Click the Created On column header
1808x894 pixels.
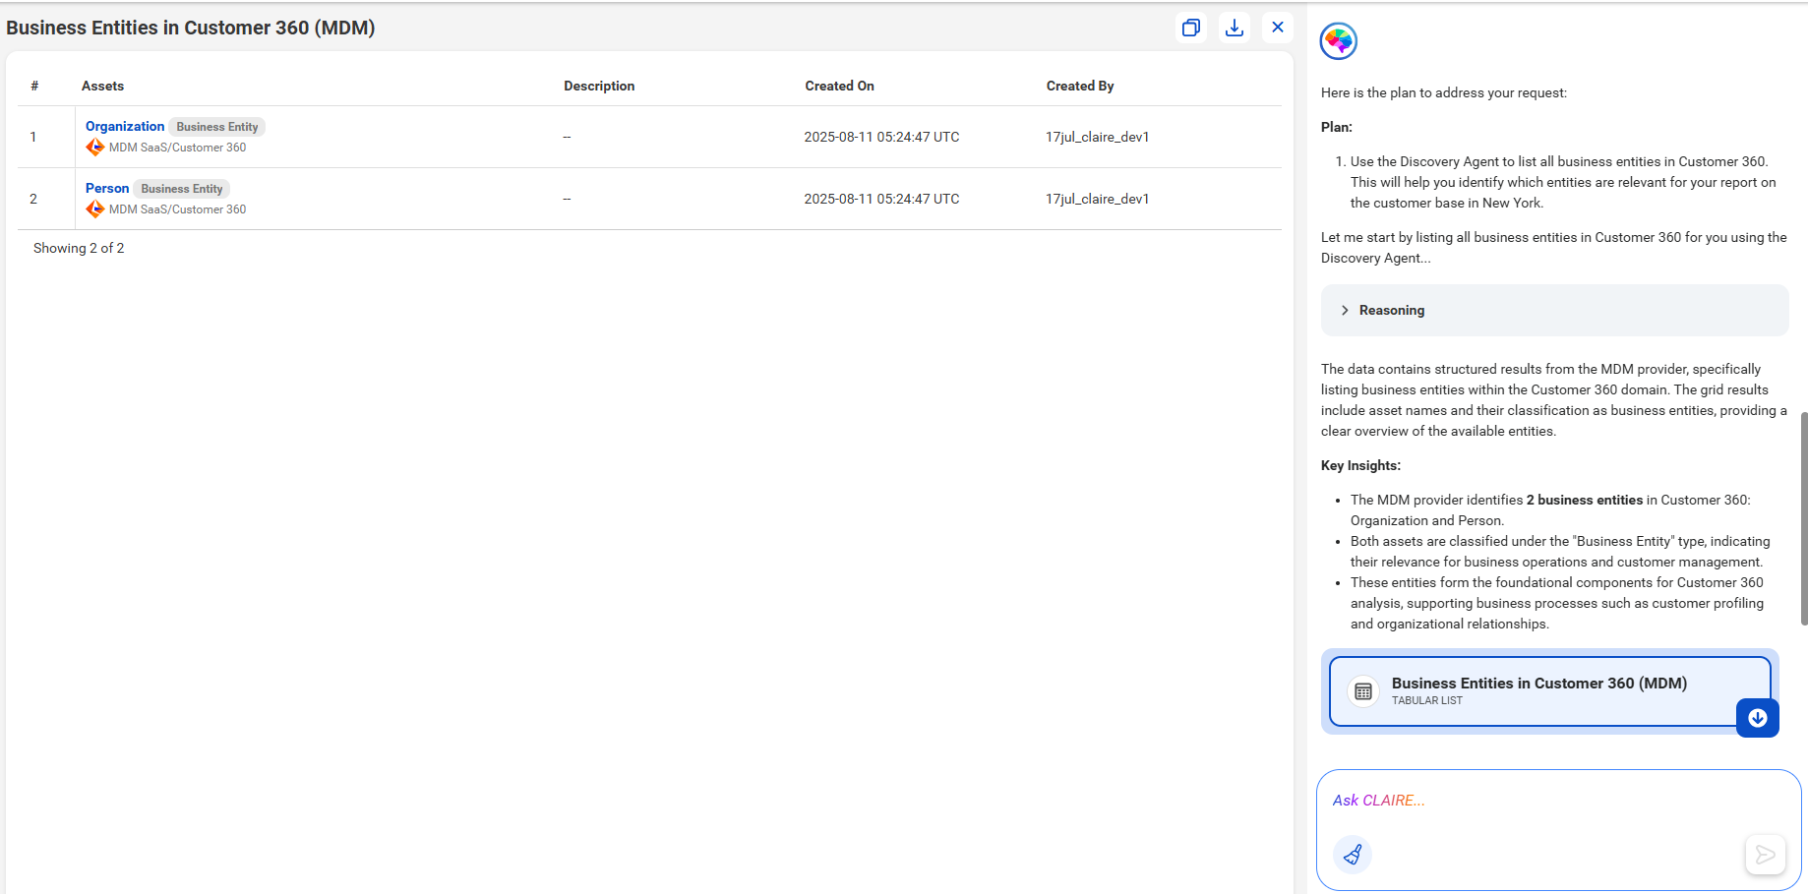click(839, 87)
